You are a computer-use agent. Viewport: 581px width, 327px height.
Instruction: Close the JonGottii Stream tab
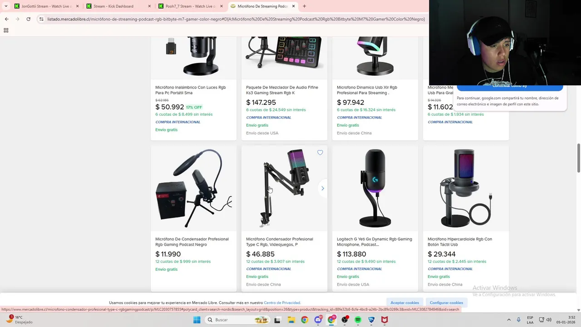point(77,6)
